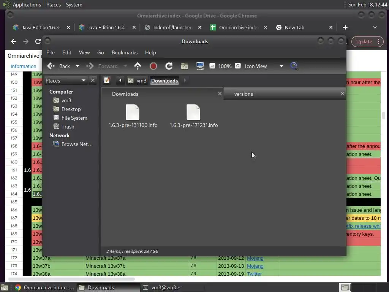Open the Places menu in top panel

(x=54, y=5)
